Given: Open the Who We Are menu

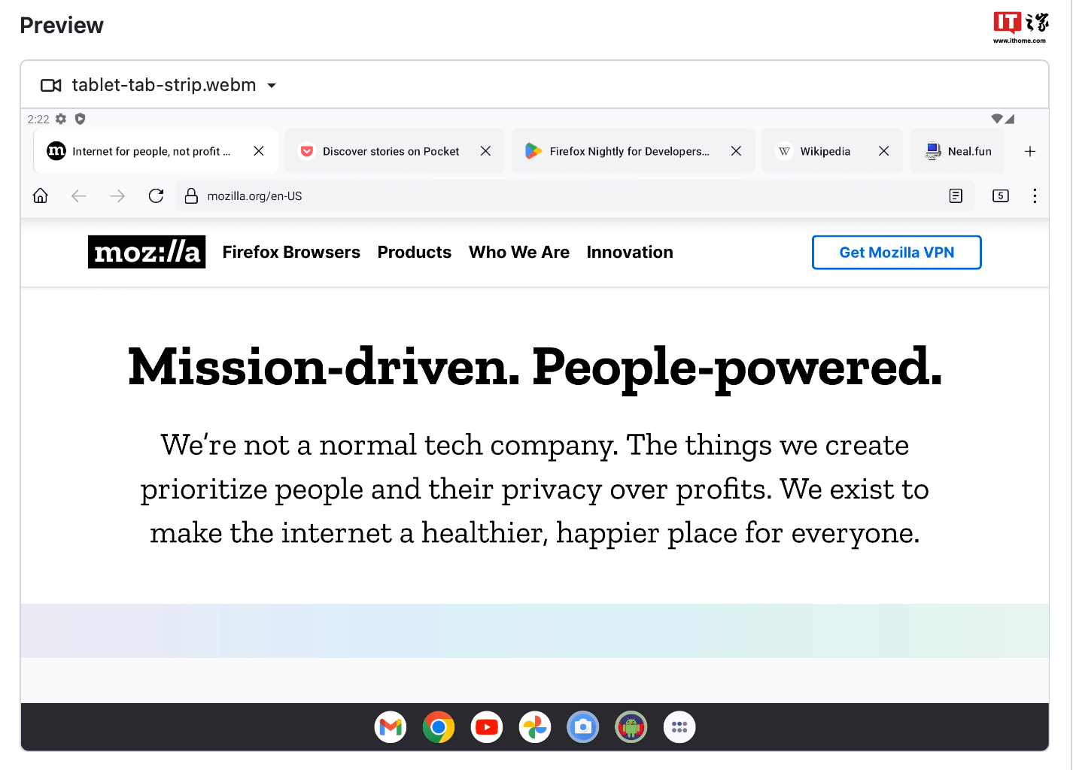Looking at the screenshot, I should [519, 253].
